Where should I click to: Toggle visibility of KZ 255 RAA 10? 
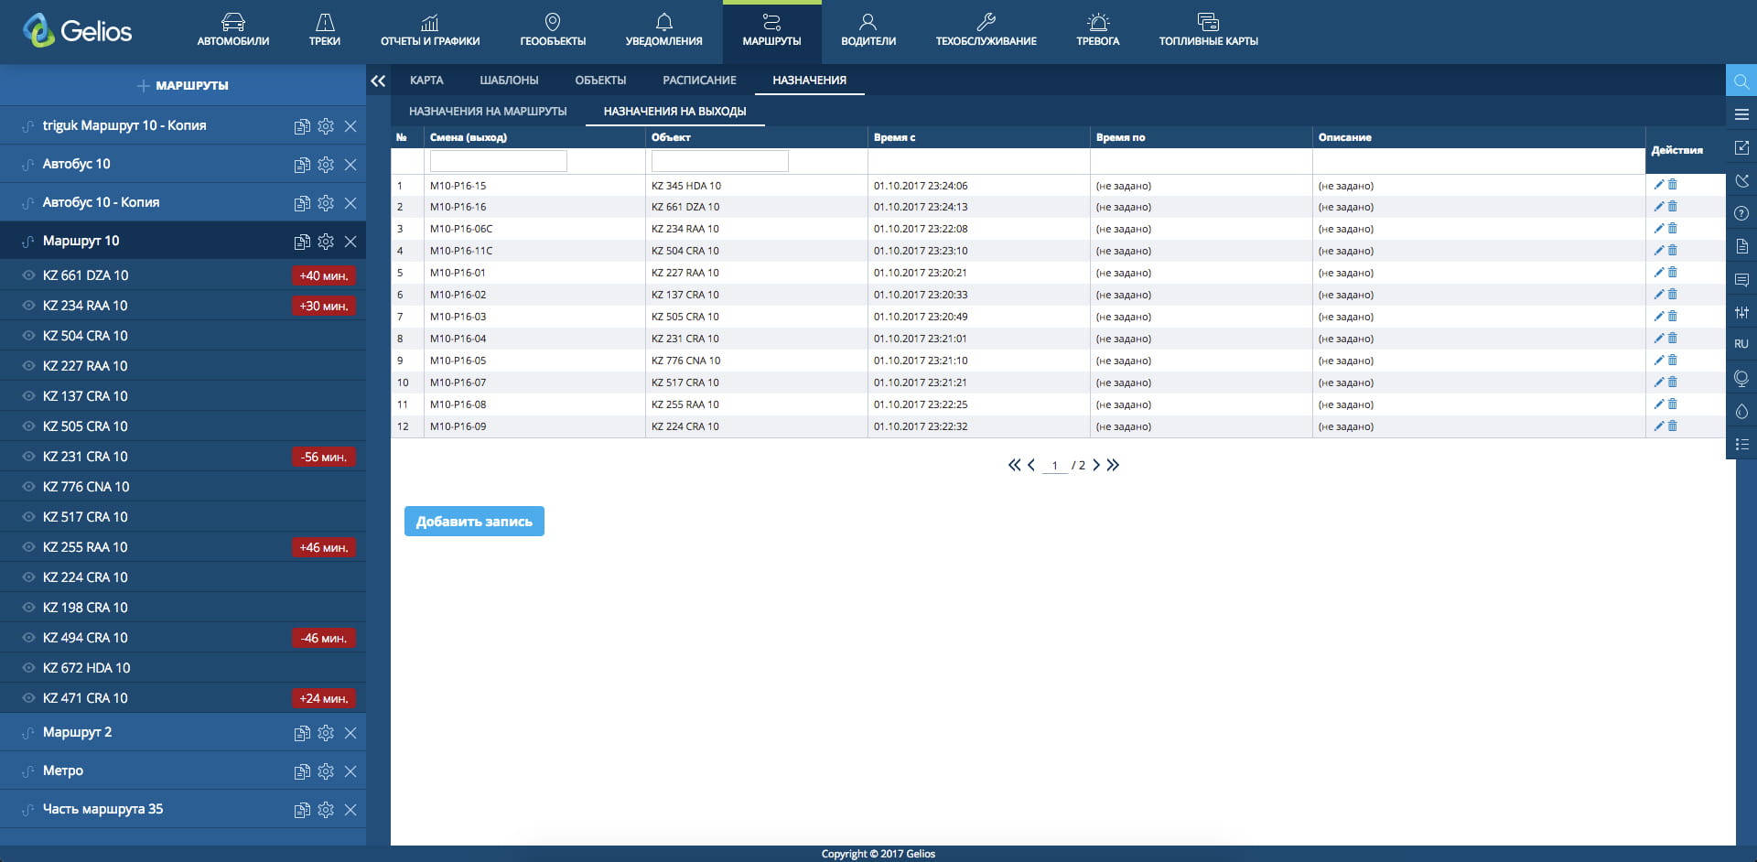pos(28,547)
